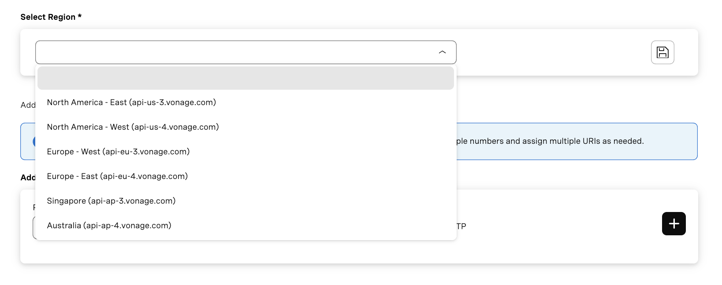Viewport: 722px width, 285px height.
Task: Click Europe - East dropdown entry
Action: click(117, 176)
